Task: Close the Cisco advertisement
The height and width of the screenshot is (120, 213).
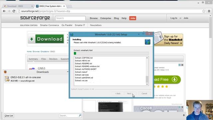Action: (x=182, y=107)
